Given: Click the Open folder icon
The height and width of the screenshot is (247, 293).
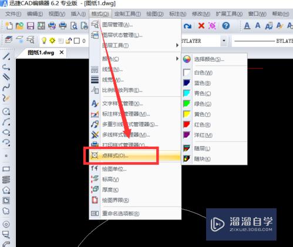Looking at the screenshot, I should coord(19,26).
